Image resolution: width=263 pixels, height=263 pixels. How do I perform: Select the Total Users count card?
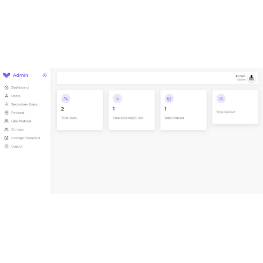point(80,110)
